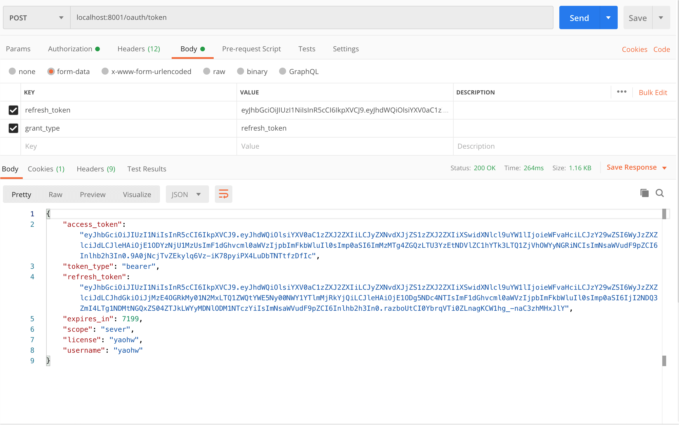
Task: Click the blue Send button
Action: (579, 18)
